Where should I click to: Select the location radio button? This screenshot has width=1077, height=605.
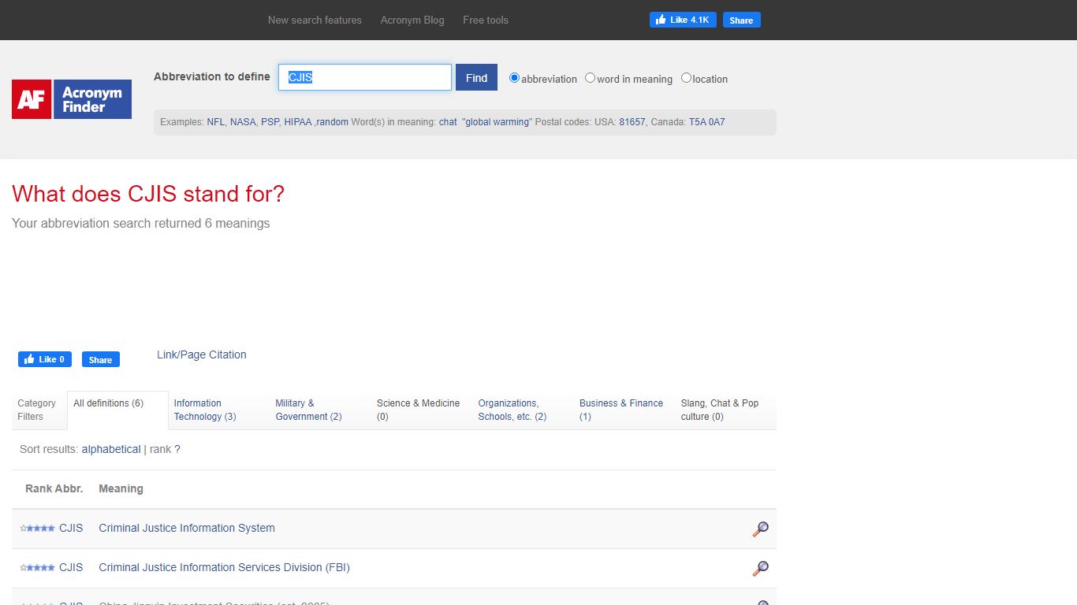686,78
